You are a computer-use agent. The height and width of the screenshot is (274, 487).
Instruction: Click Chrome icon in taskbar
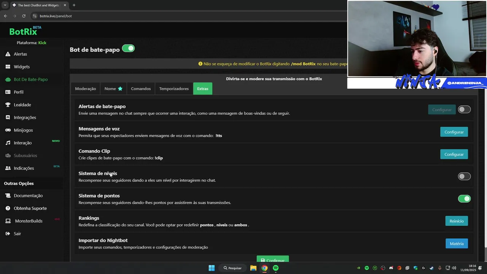pos(264,268)
